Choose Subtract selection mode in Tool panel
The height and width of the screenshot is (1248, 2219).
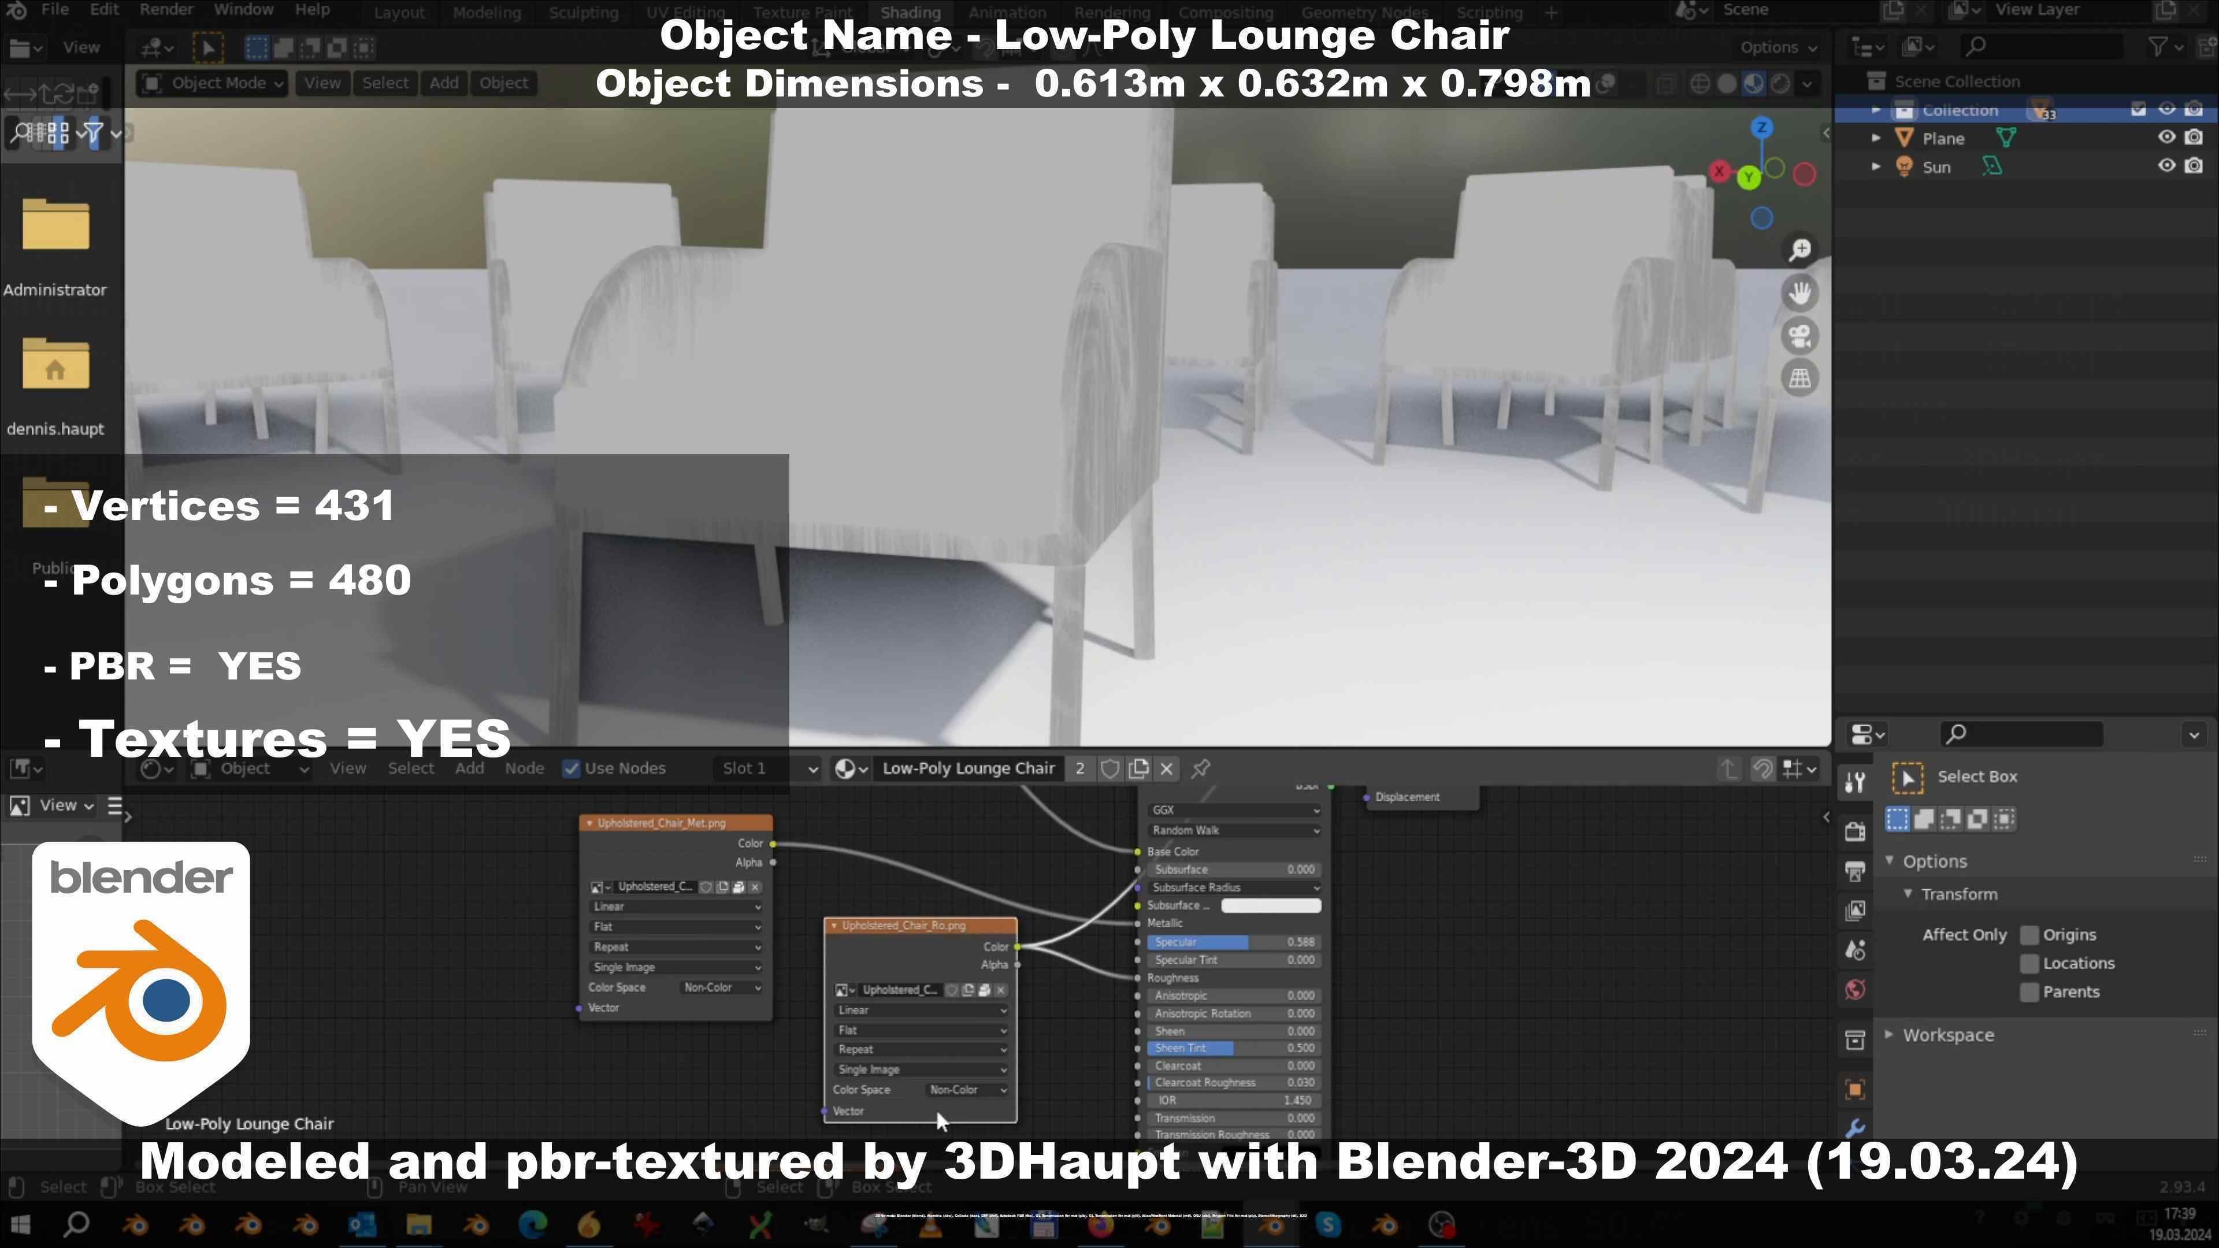click(1950, 819)
